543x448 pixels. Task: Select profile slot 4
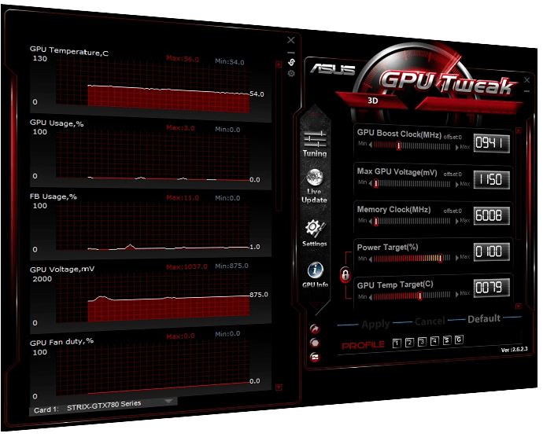pyautogui.click(x=434, y=341)
